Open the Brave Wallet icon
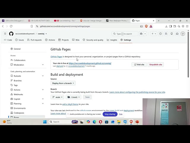Viewport: 190px width, 143px height. [x=175, y=26]
